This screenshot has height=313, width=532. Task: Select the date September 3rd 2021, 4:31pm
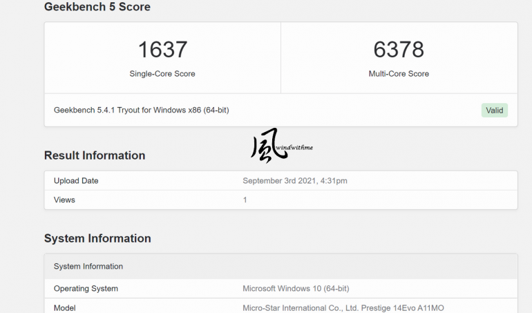[295, 180]
